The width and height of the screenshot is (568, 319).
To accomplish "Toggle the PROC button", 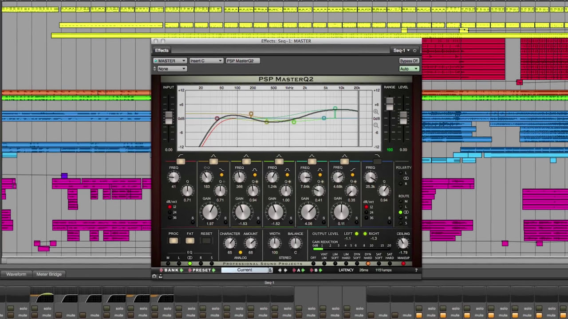I will click(174, 241).
